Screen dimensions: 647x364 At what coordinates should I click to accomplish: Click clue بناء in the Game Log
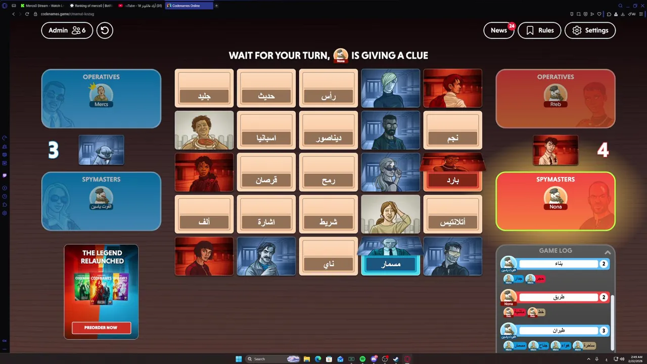[559, 264]
